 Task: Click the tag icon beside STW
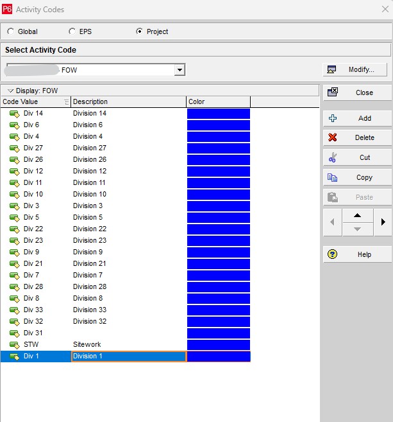pyautogui.click(x=14, y=345)
